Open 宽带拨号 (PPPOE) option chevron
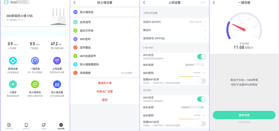This screenshot has height=131, width=279. click(205, 39)
